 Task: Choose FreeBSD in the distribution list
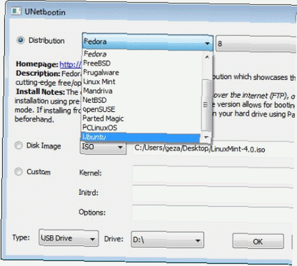coord(142,63)
